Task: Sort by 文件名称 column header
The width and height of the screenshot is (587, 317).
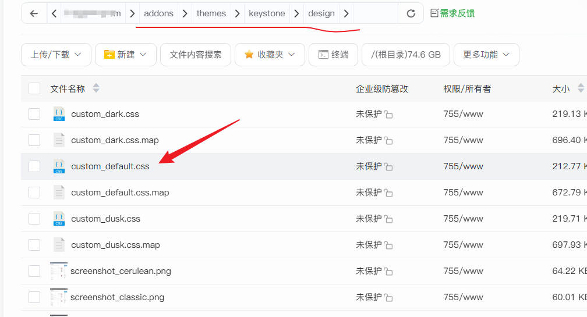Action: click(68, 88)
